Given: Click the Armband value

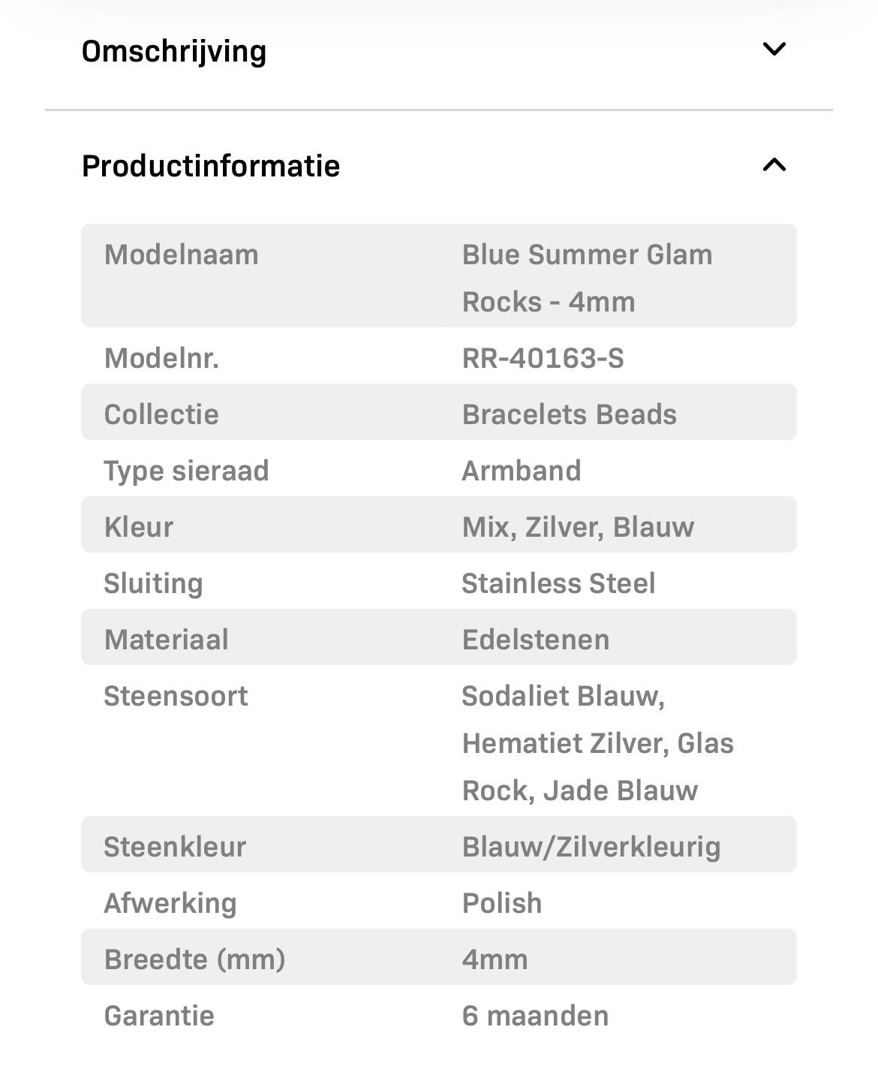Looking at the screenshot, I should 522,471.
